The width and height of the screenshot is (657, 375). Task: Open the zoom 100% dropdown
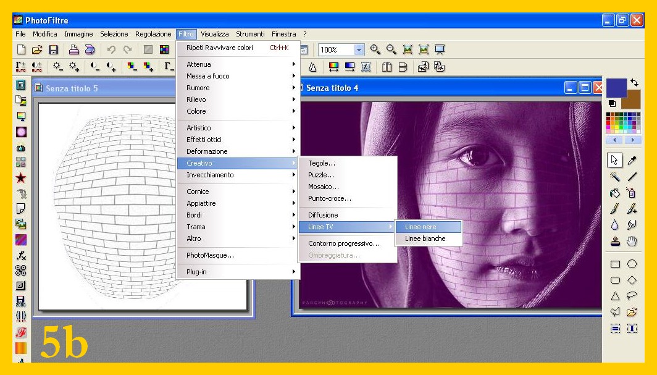point(359,50)
